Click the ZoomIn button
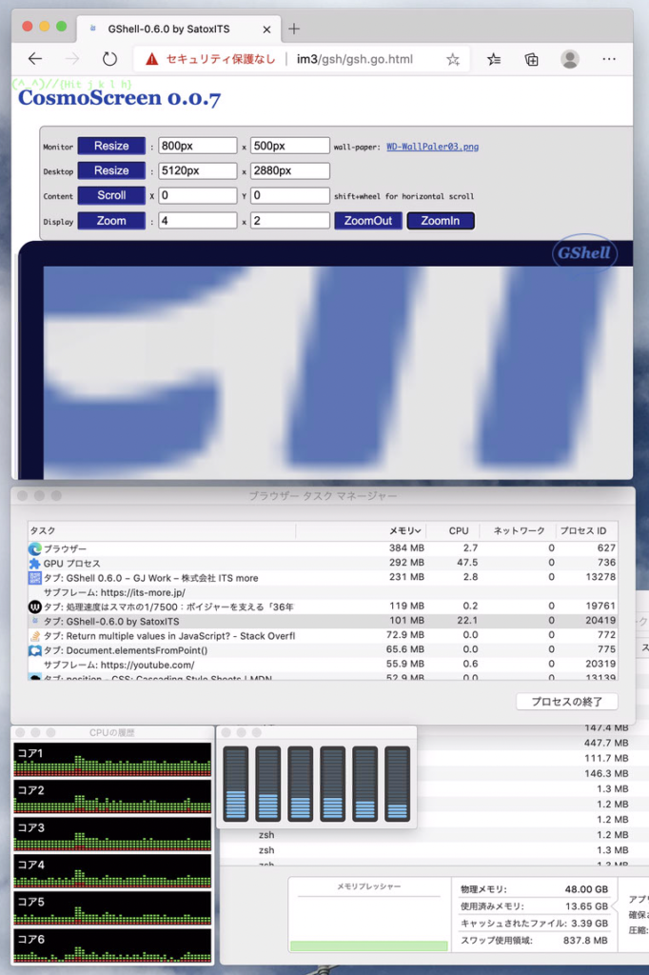 pos(441,220)
